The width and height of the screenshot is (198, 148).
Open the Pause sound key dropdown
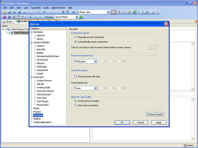pos(96,88)
